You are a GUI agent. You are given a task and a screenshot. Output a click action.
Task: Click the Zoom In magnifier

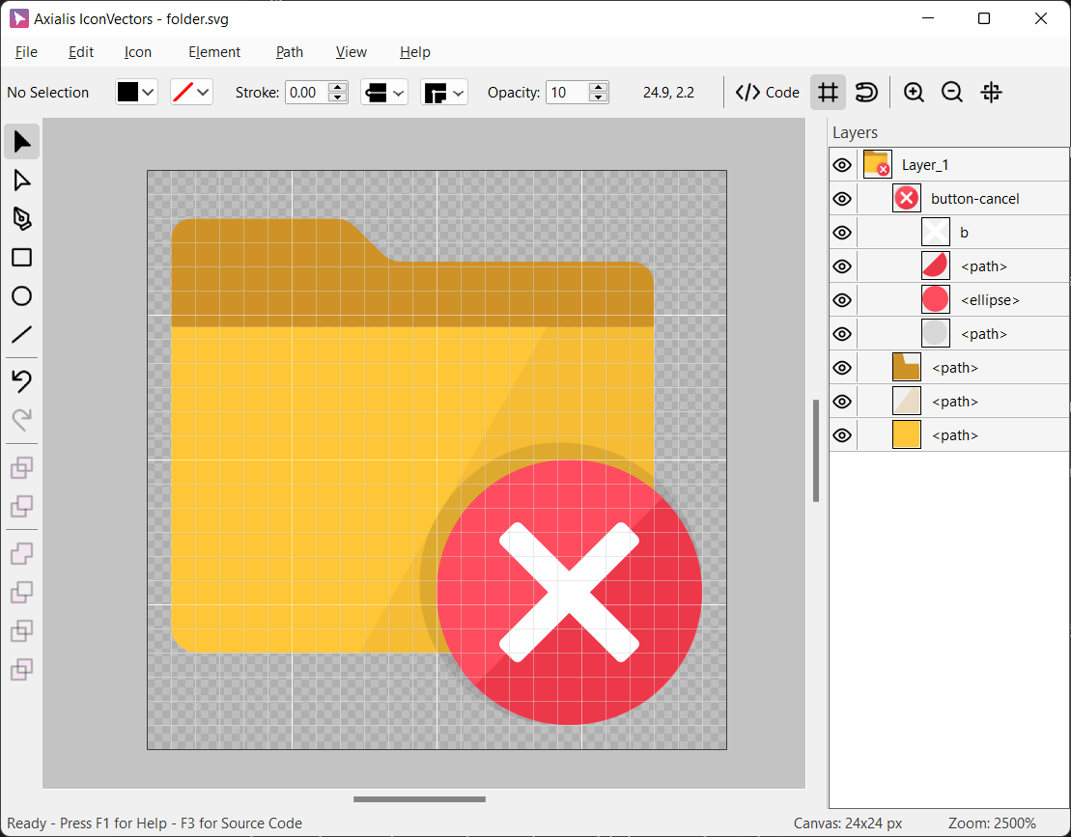[914, 93]
